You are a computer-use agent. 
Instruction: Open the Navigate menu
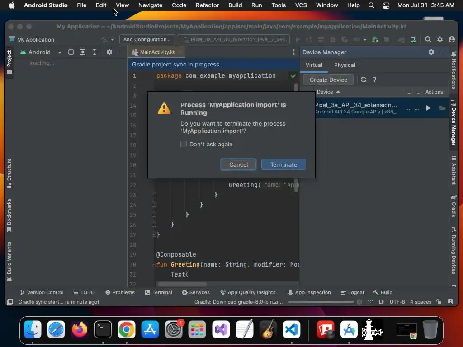(x=150, y=5)
